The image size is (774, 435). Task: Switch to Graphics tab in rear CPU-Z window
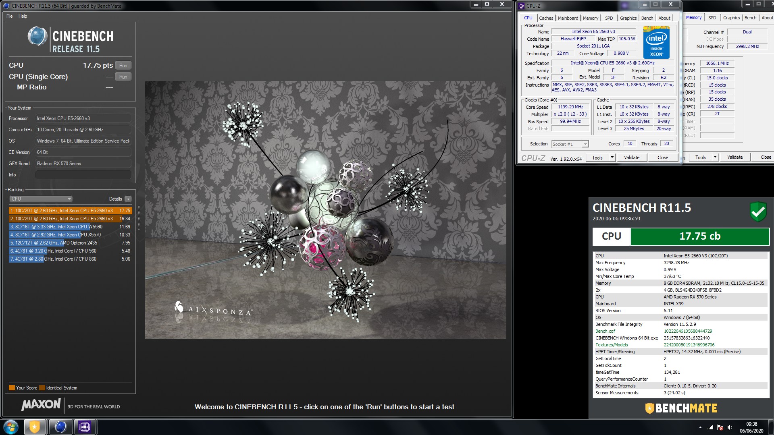click(731, 18)
